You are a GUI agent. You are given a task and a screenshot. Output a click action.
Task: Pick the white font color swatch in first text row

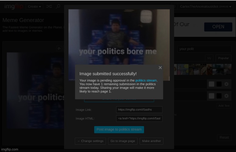[211, 84]
